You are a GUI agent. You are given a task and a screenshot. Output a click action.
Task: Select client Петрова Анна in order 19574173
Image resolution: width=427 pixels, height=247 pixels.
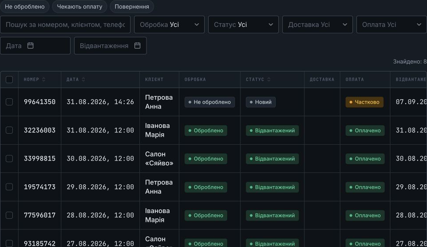159,187
